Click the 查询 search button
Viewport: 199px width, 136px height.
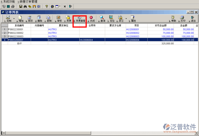(x=102, y=19)
